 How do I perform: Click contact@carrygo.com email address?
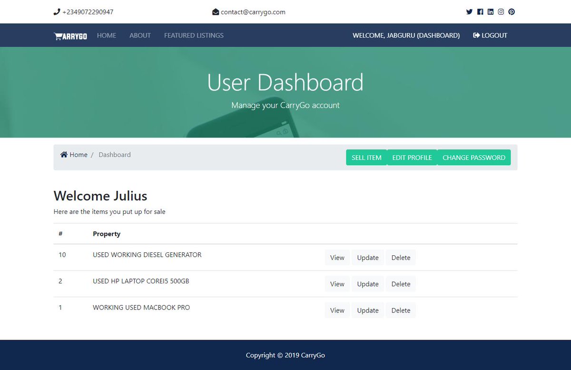[253, 12]
